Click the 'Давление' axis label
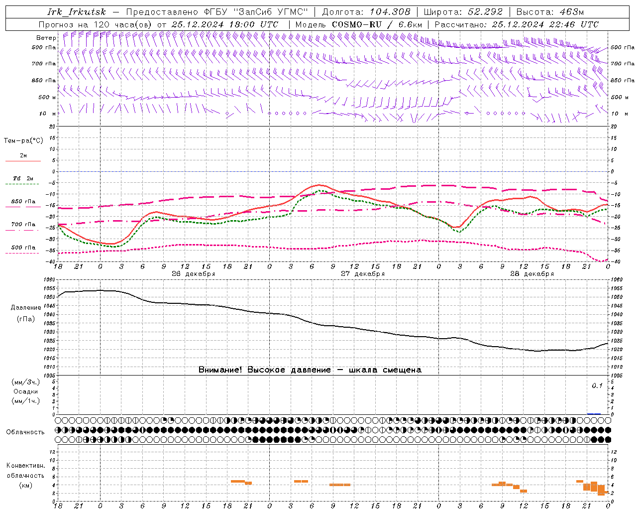The width and height of the screenshot is (637, 510). click(26, 308)
